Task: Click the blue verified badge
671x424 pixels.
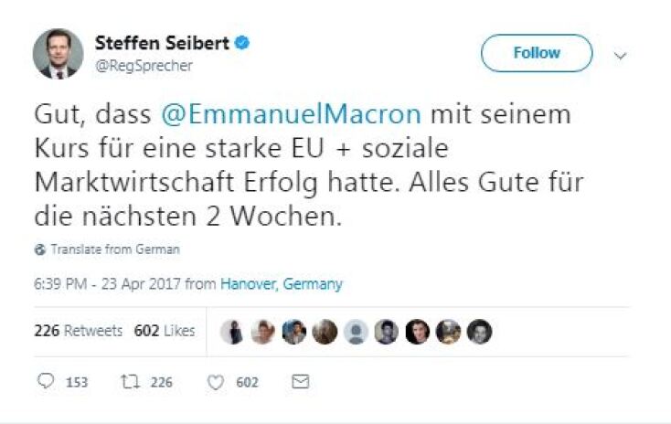Action: [x=245, y=42]
